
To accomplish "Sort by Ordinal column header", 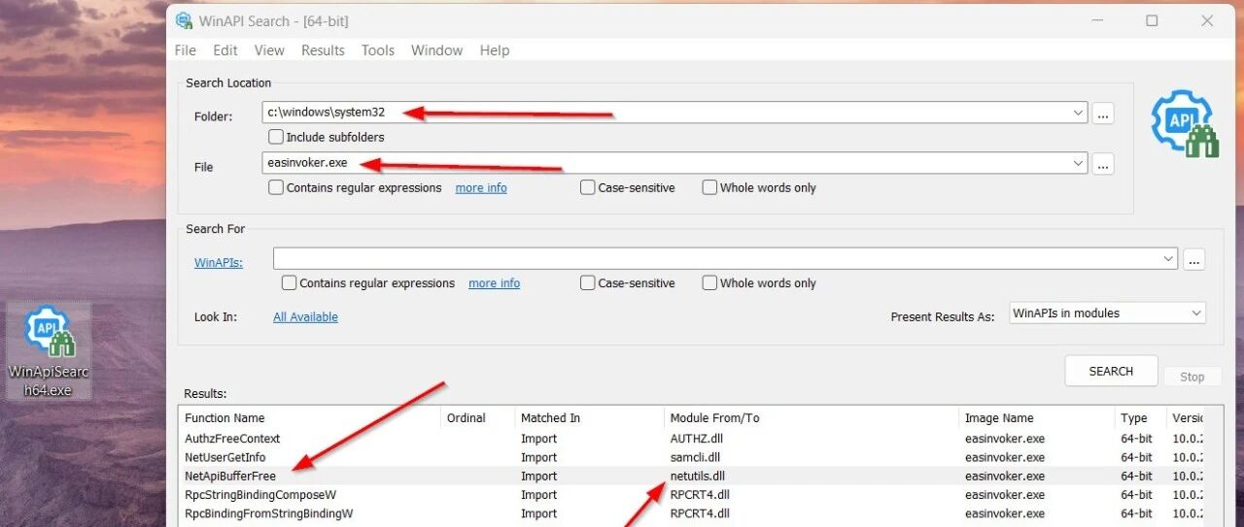I will [x=478, y=417].
